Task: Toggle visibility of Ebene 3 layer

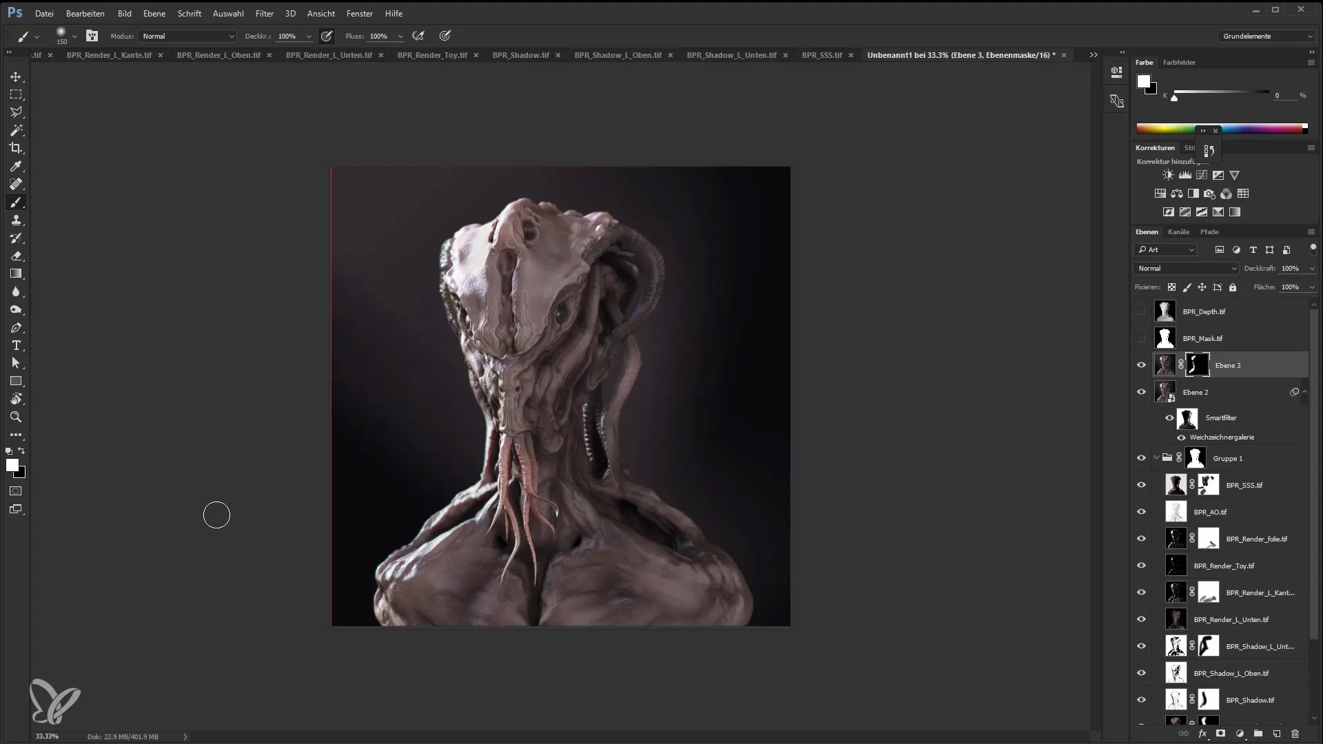Action: click(x=1142, y=365)
